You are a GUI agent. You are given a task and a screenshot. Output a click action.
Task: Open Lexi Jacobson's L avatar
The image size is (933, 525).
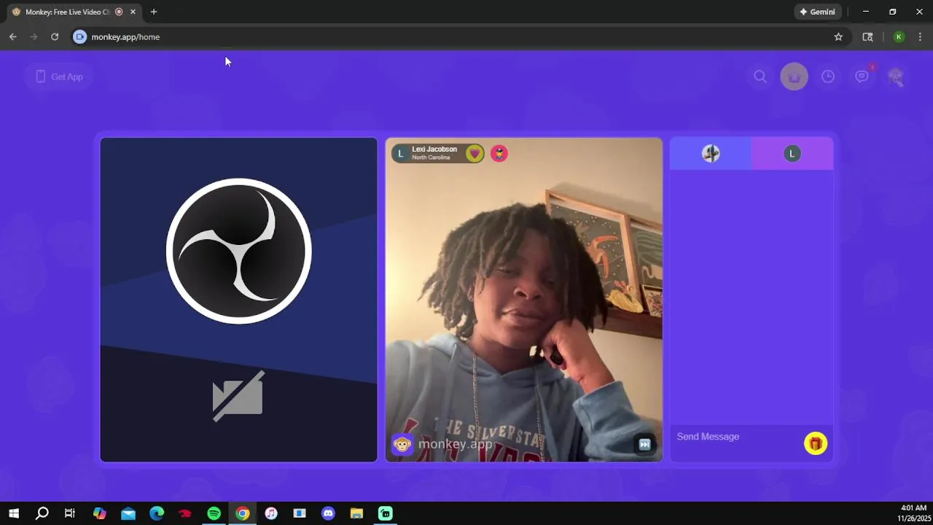(x=401, y=153)
